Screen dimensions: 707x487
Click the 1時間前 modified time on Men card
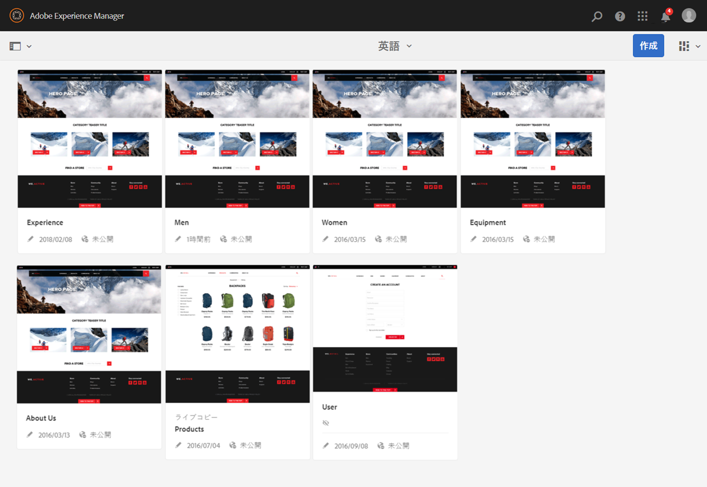(198, 239)
